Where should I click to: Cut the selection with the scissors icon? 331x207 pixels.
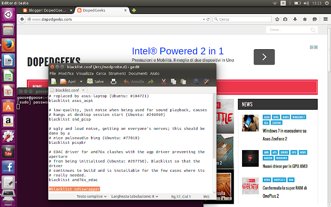[x=163, y=82]
